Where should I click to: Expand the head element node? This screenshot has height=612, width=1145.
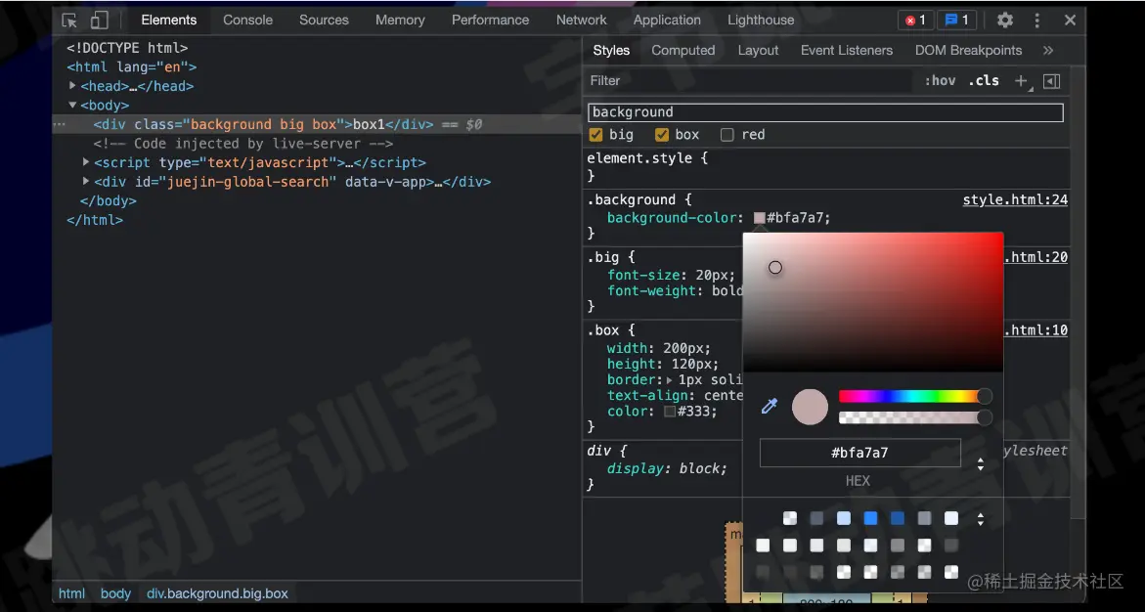coord(72,86)
